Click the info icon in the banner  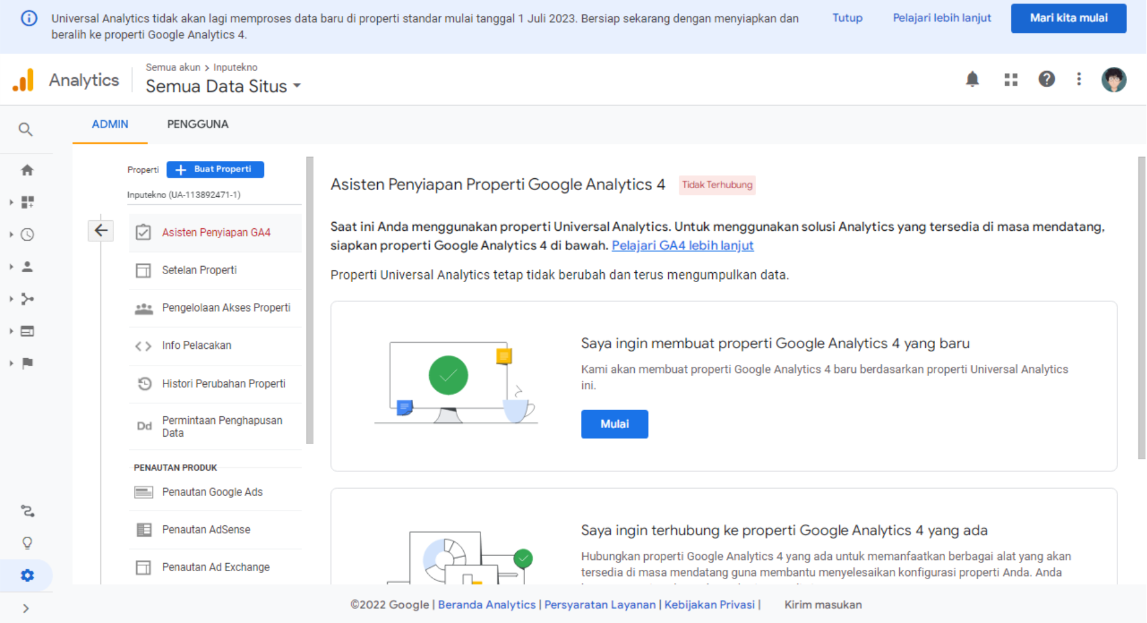[29, 19]
